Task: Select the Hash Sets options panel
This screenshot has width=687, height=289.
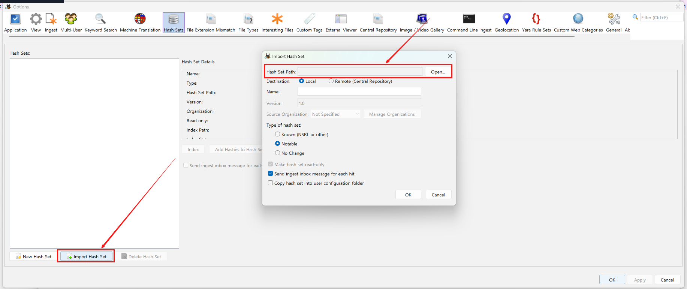Action: tap(174, 23)
